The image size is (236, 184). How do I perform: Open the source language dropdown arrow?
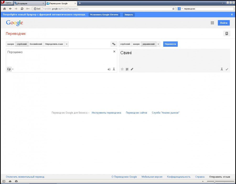[x=67, y=44]
